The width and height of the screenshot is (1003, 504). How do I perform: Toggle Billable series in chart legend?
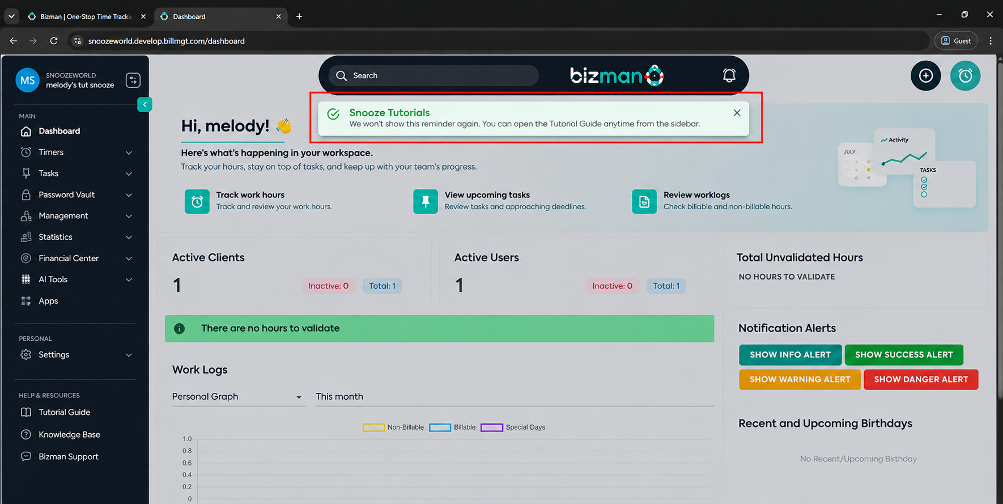[452, 427]
